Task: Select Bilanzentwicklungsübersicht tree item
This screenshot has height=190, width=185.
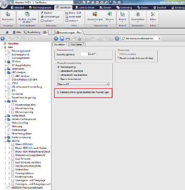Action: click(x=30, y=155)
